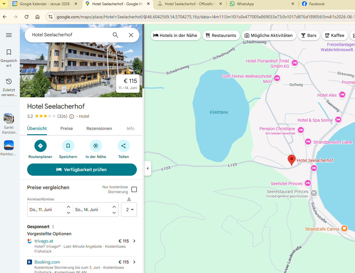Click the red Hotel Seelacherhof map pin
This screenshot has height=273, width=355.
[292, 160]
